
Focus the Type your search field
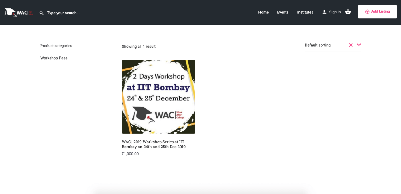click(x=63, y=13)
